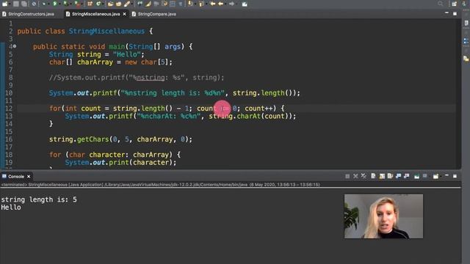Click line number 12 in the gutter

pos(9,109)
